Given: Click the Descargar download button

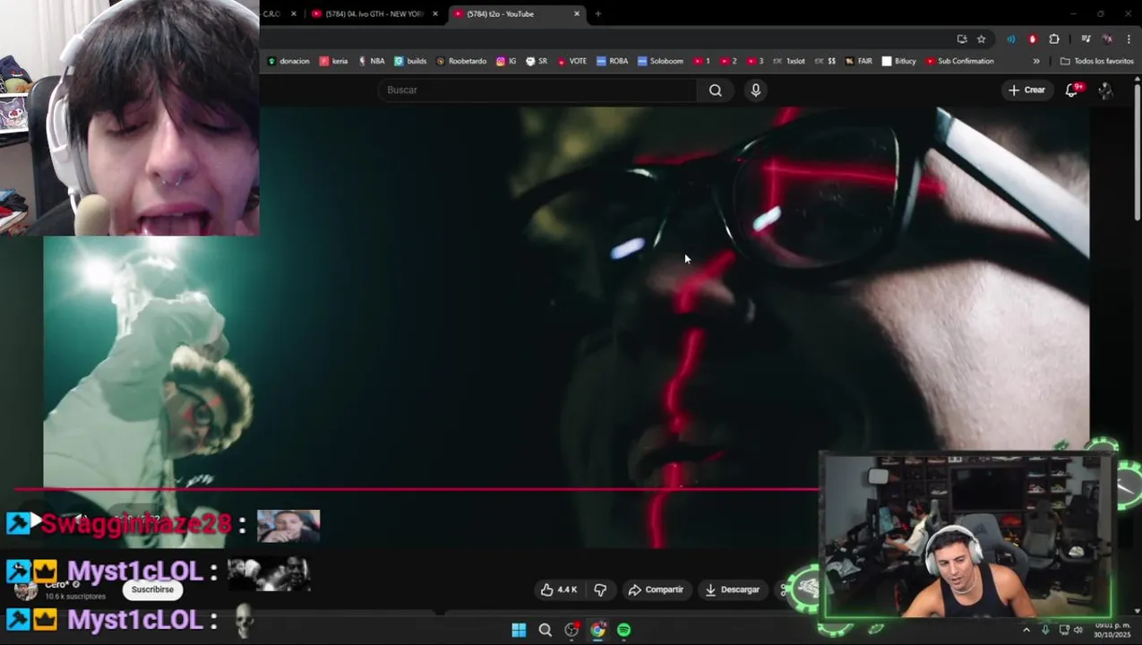Looking at the screenshot, I should (x=732, y=589).
